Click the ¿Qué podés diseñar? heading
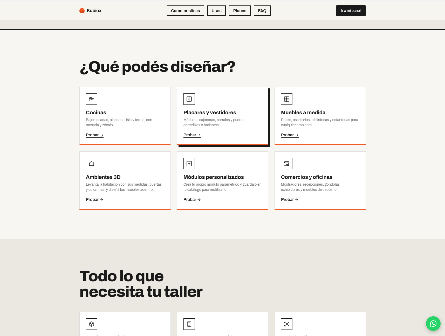 tap(158, 67)
